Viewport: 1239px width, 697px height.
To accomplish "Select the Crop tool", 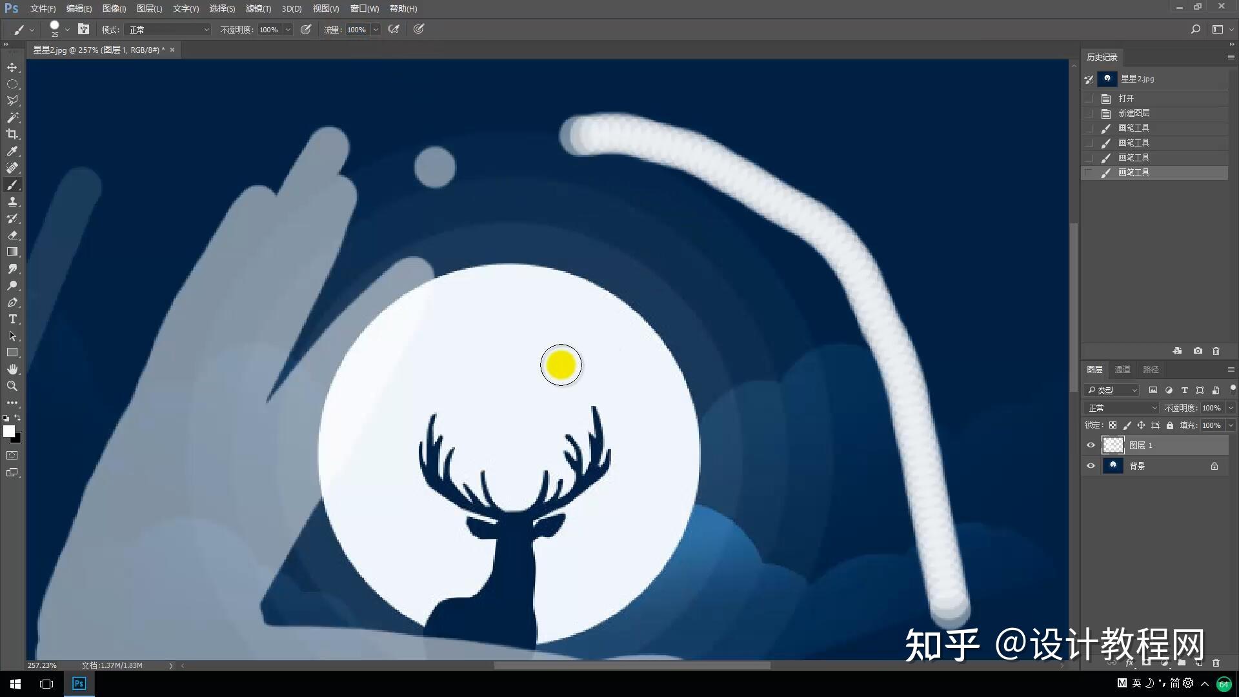I will coord(12,134).
